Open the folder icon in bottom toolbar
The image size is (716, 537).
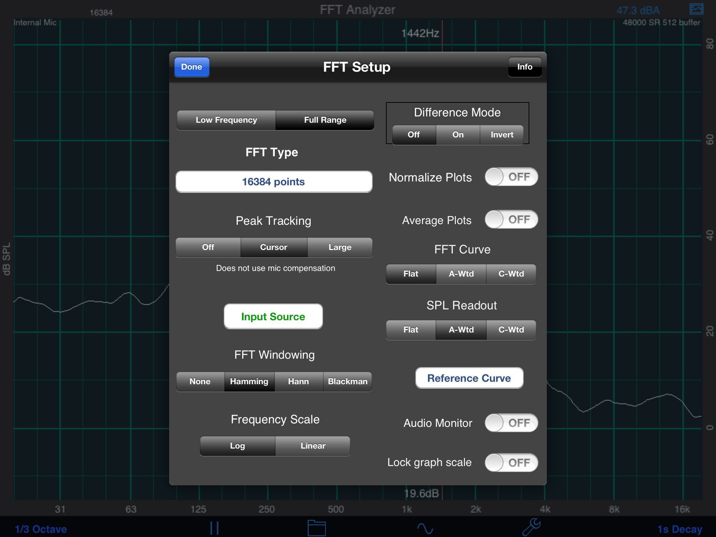click(316, 528)
